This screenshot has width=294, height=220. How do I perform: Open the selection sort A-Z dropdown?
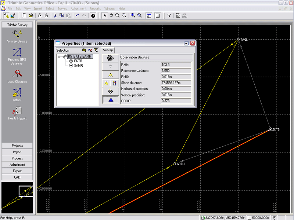[x=90, y=50]
